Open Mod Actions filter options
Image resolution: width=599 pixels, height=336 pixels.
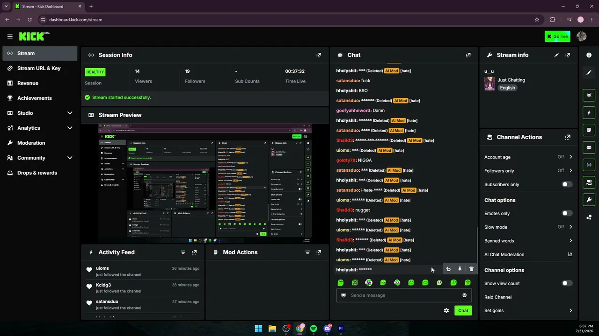click(307, 252)
